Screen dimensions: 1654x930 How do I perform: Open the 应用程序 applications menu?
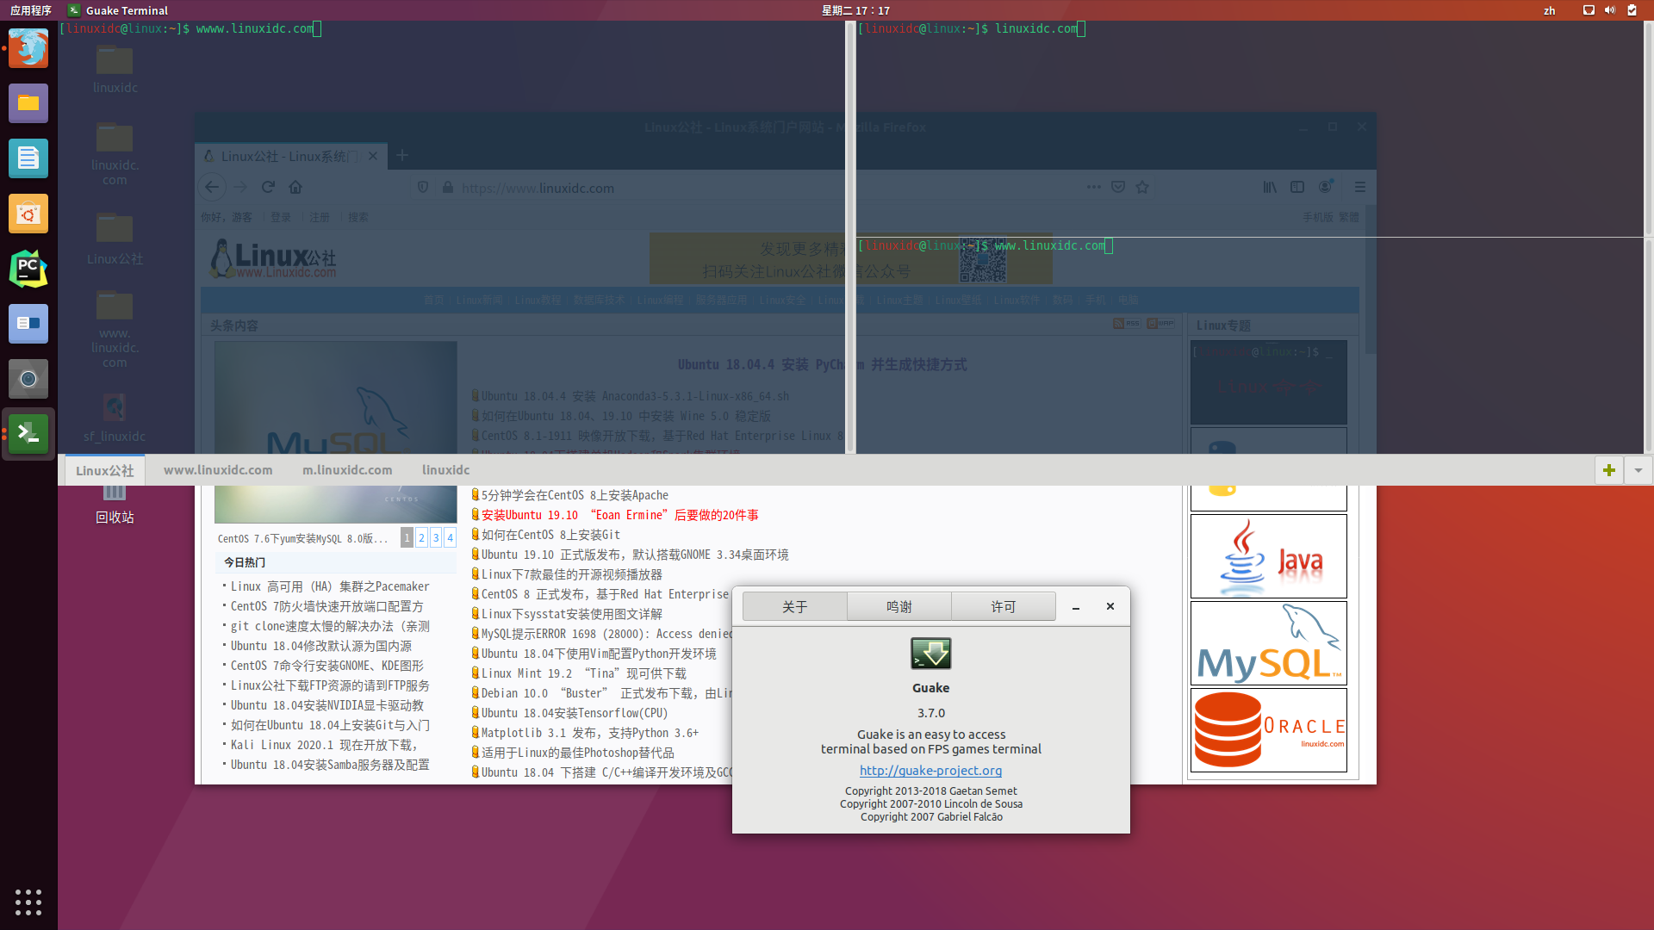click(31, 10)
